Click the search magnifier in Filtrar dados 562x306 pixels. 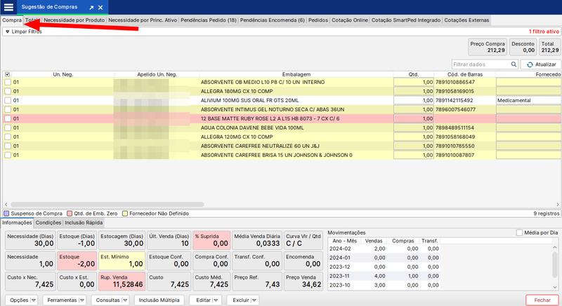[512, 64]
